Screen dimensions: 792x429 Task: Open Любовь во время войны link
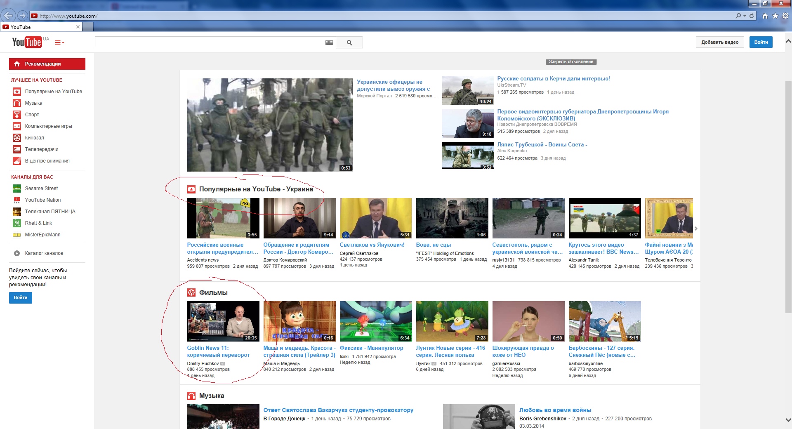point(555,410)
